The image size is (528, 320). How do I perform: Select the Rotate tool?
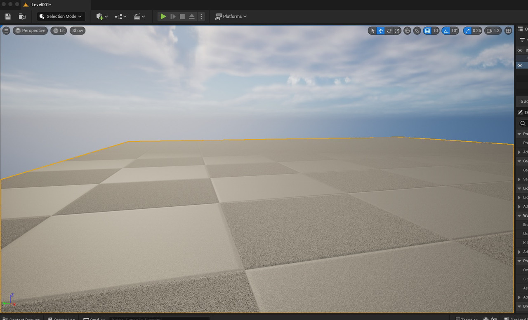point(388,30)
